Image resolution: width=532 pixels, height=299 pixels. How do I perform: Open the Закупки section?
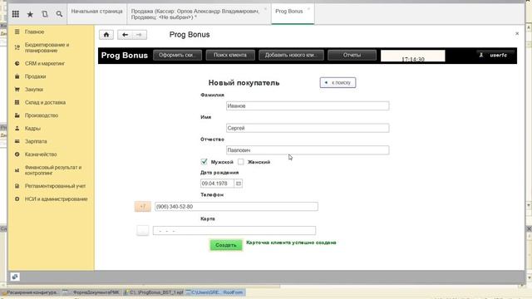[33, 90]
